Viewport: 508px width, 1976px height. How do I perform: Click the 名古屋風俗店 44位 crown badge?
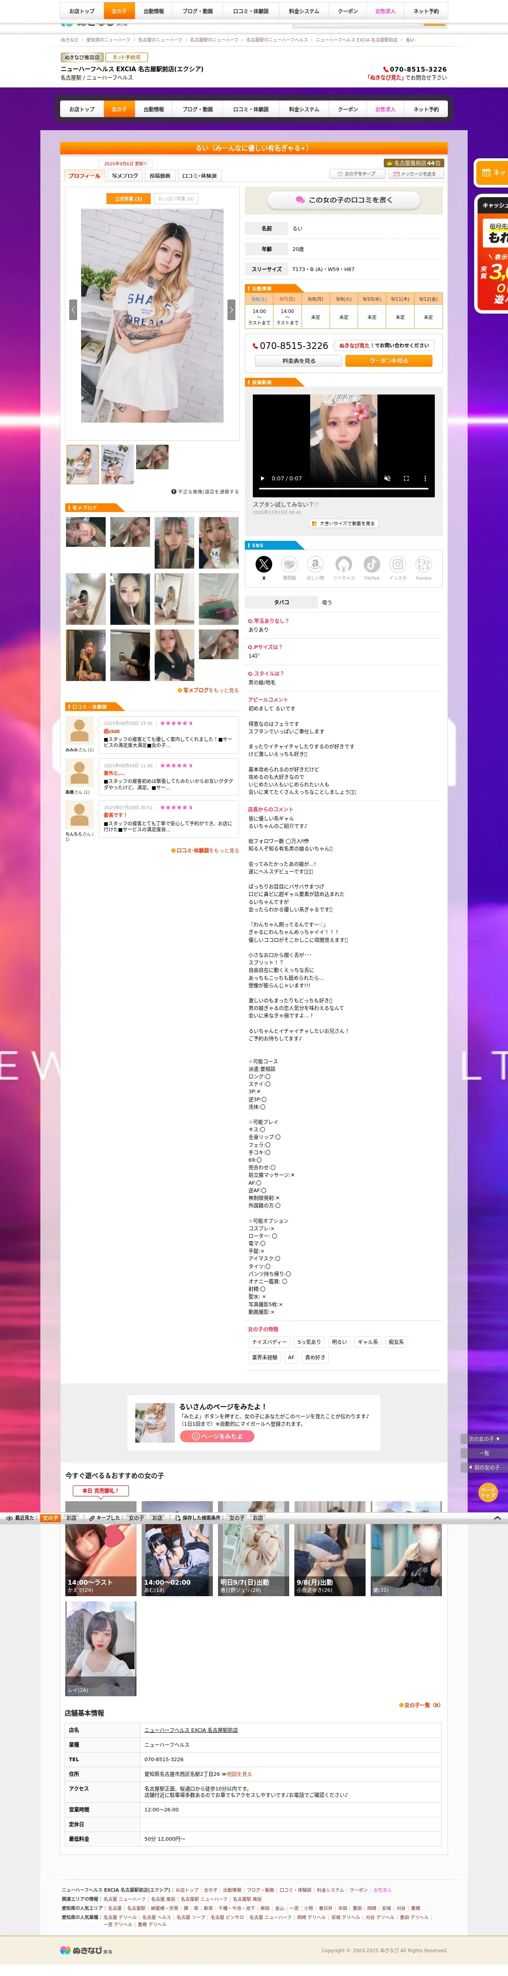coord(413,163)
